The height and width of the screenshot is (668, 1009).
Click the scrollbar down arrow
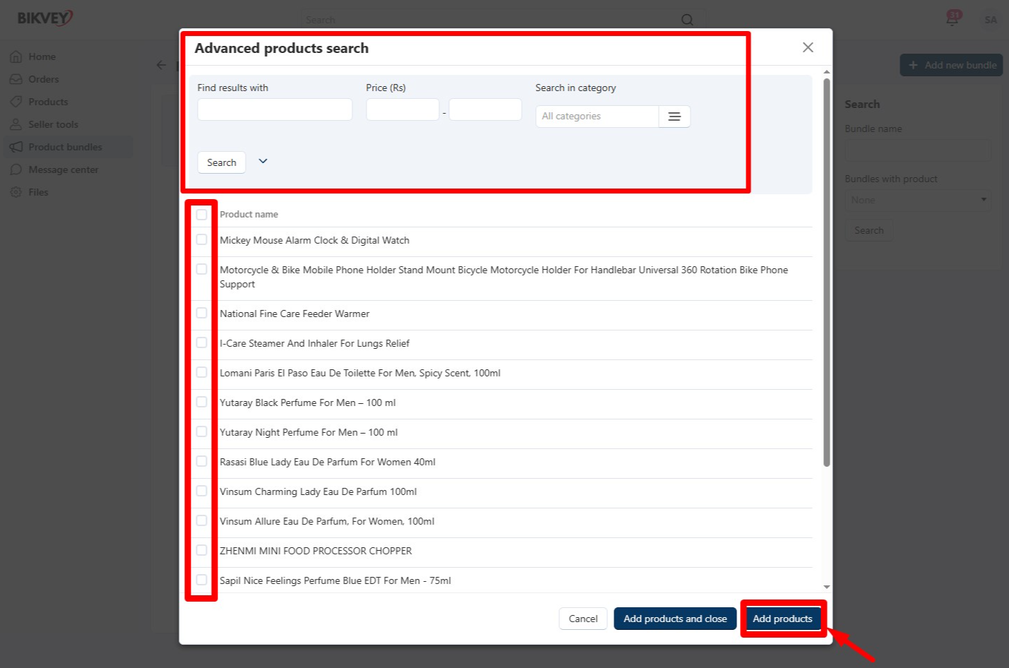(x=827, y=587)
